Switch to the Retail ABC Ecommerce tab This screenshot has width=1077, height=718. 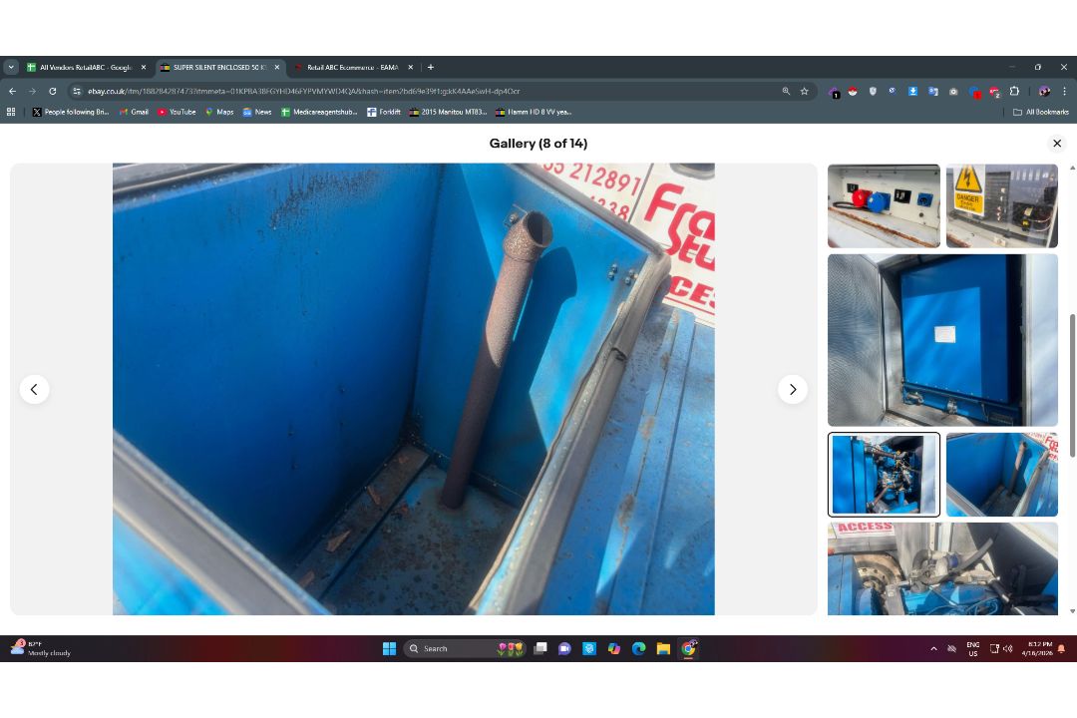(354, 68)
